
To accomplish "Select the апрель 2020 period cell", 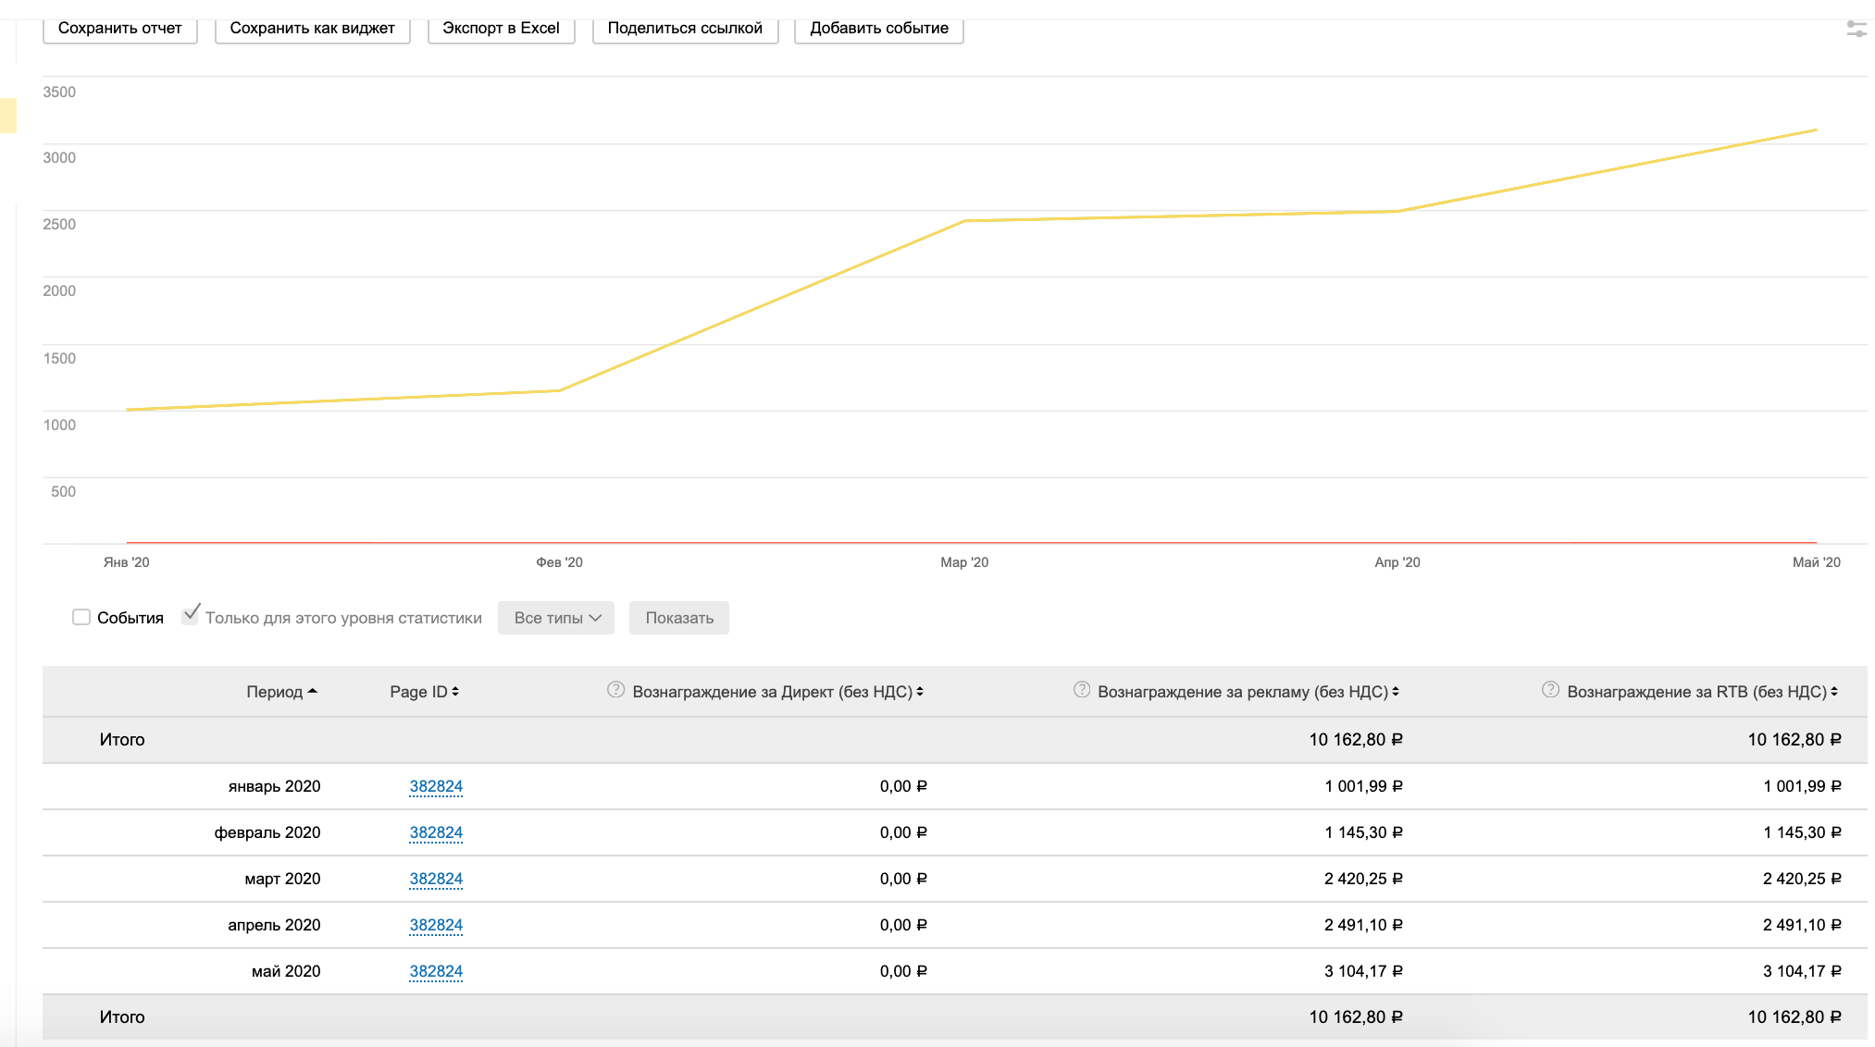I will point(274,925).
